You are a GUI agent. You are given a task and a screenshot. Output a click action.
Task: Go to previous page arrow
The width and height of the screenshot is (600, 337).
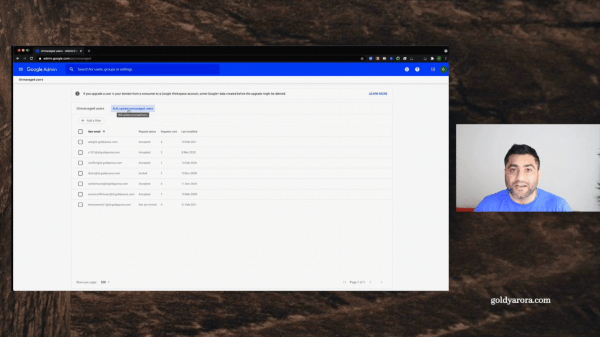(370, 282)
